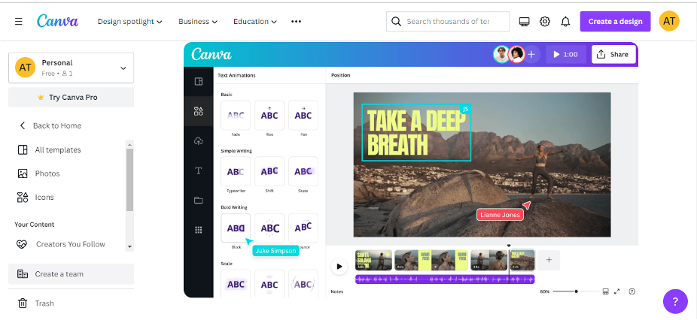Click Try Canva Pro button
This screenshot has width=697, height=320.
point(71,97)
